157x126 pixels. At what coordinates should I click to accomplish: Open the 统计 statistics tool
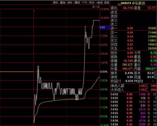70,3
